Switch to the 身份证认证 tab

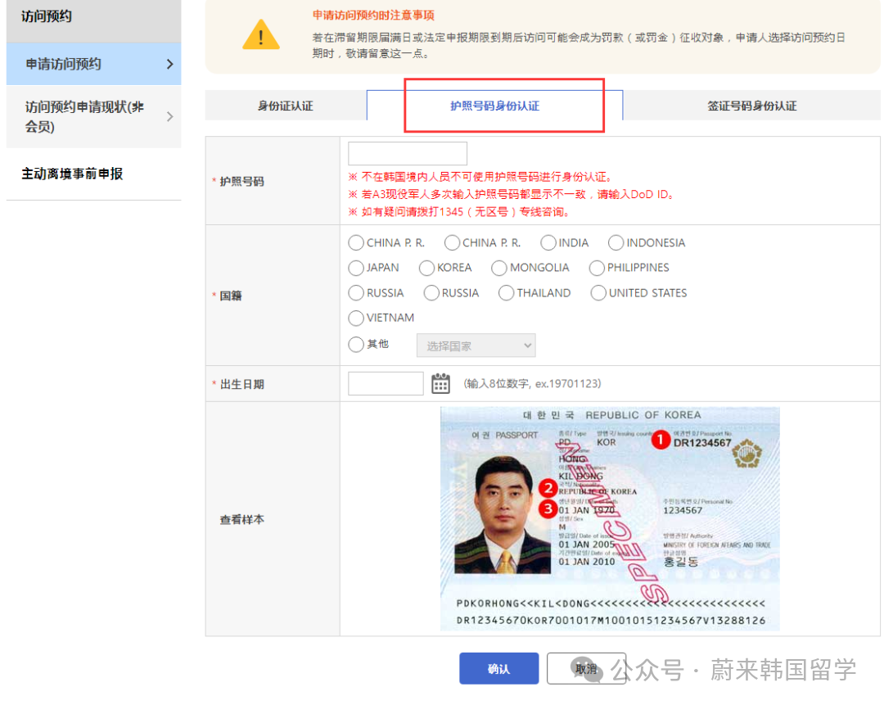[285, 105]
